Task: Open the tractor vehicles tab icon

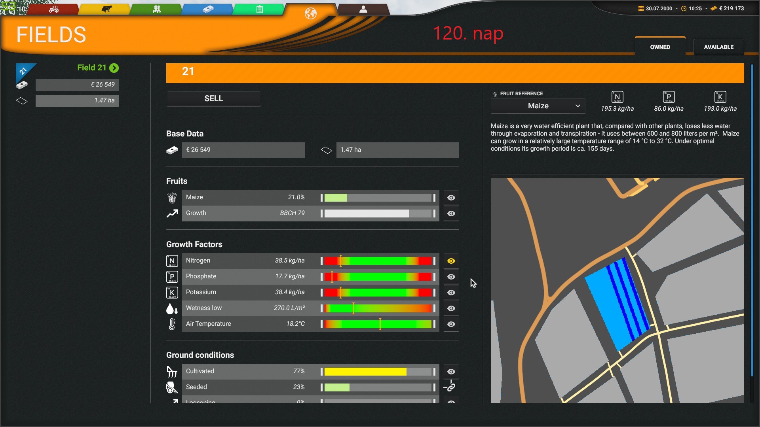Action: (x=54, y=9)
